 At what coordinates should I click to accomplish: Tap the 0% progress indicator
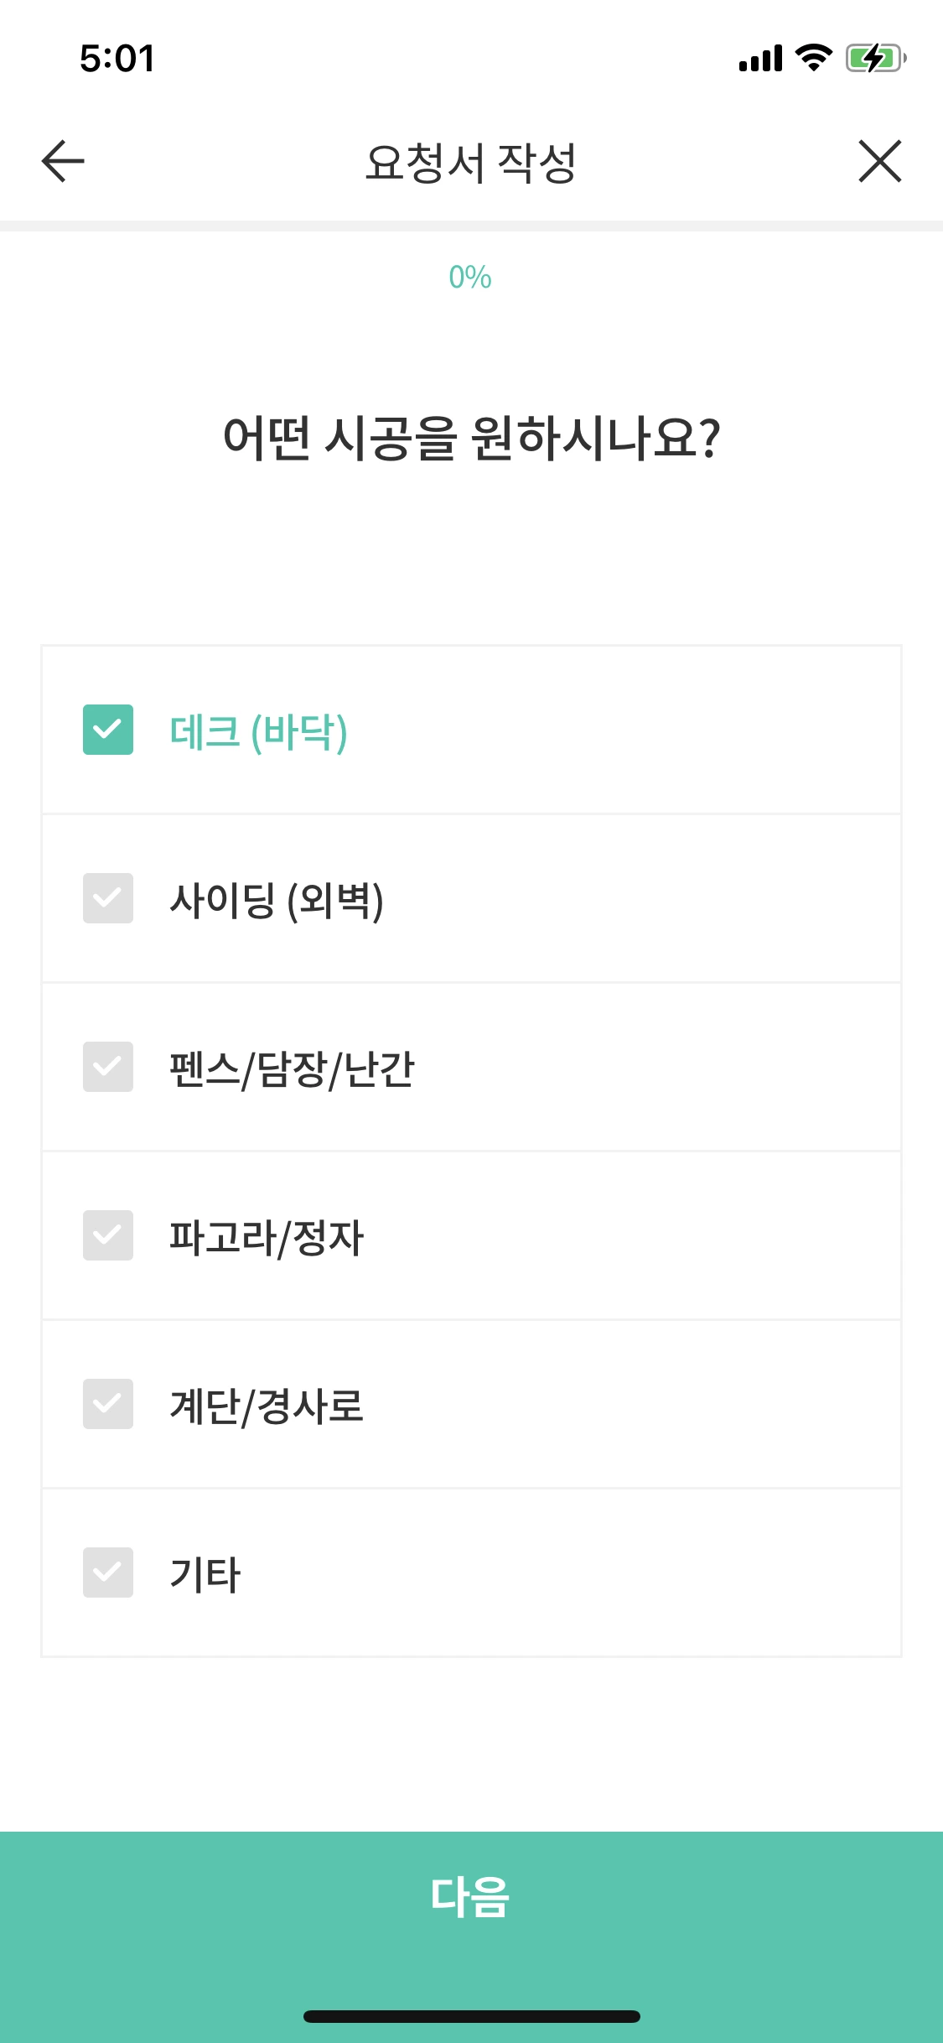(x=469, y=277)
